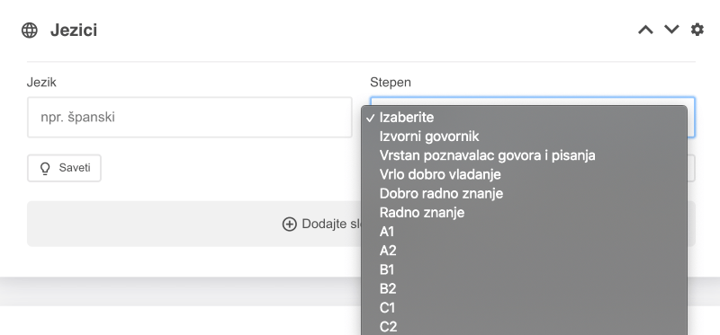Select Izaberite option in dropdown
Screen dimensions: 720x335
click(524, 118)
